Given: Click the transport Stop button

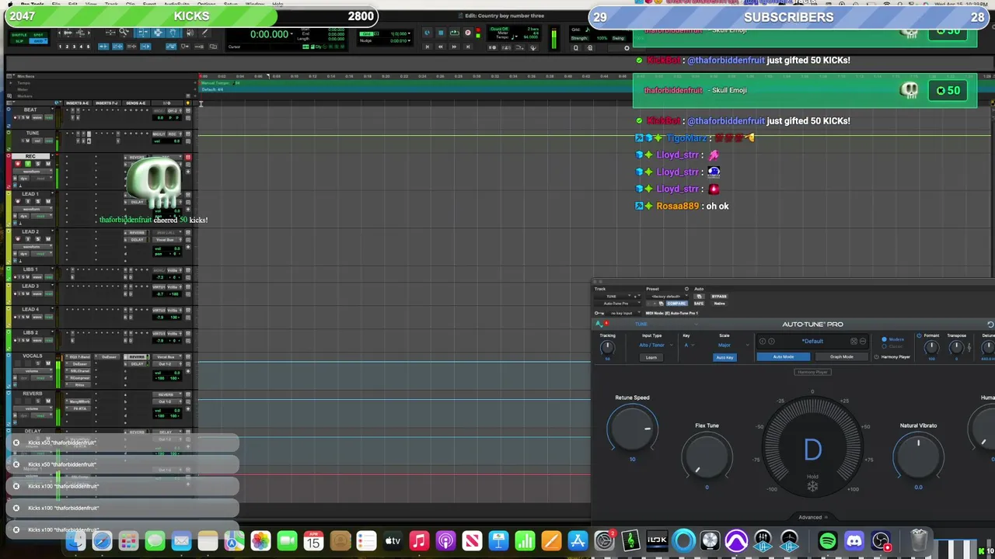Looking at the screenshot, I should (x=441, y=33).
